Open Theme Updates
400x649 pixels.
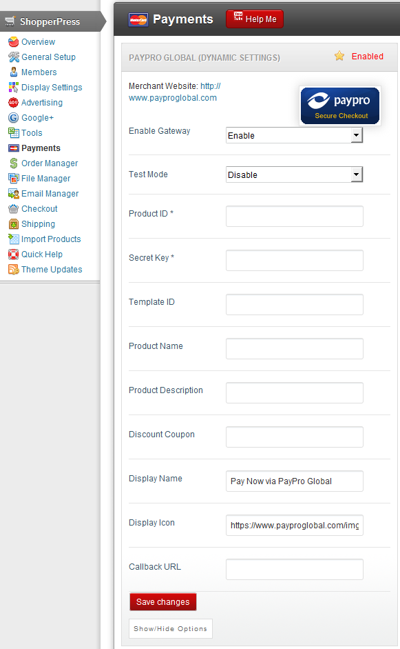coord(52,270)
